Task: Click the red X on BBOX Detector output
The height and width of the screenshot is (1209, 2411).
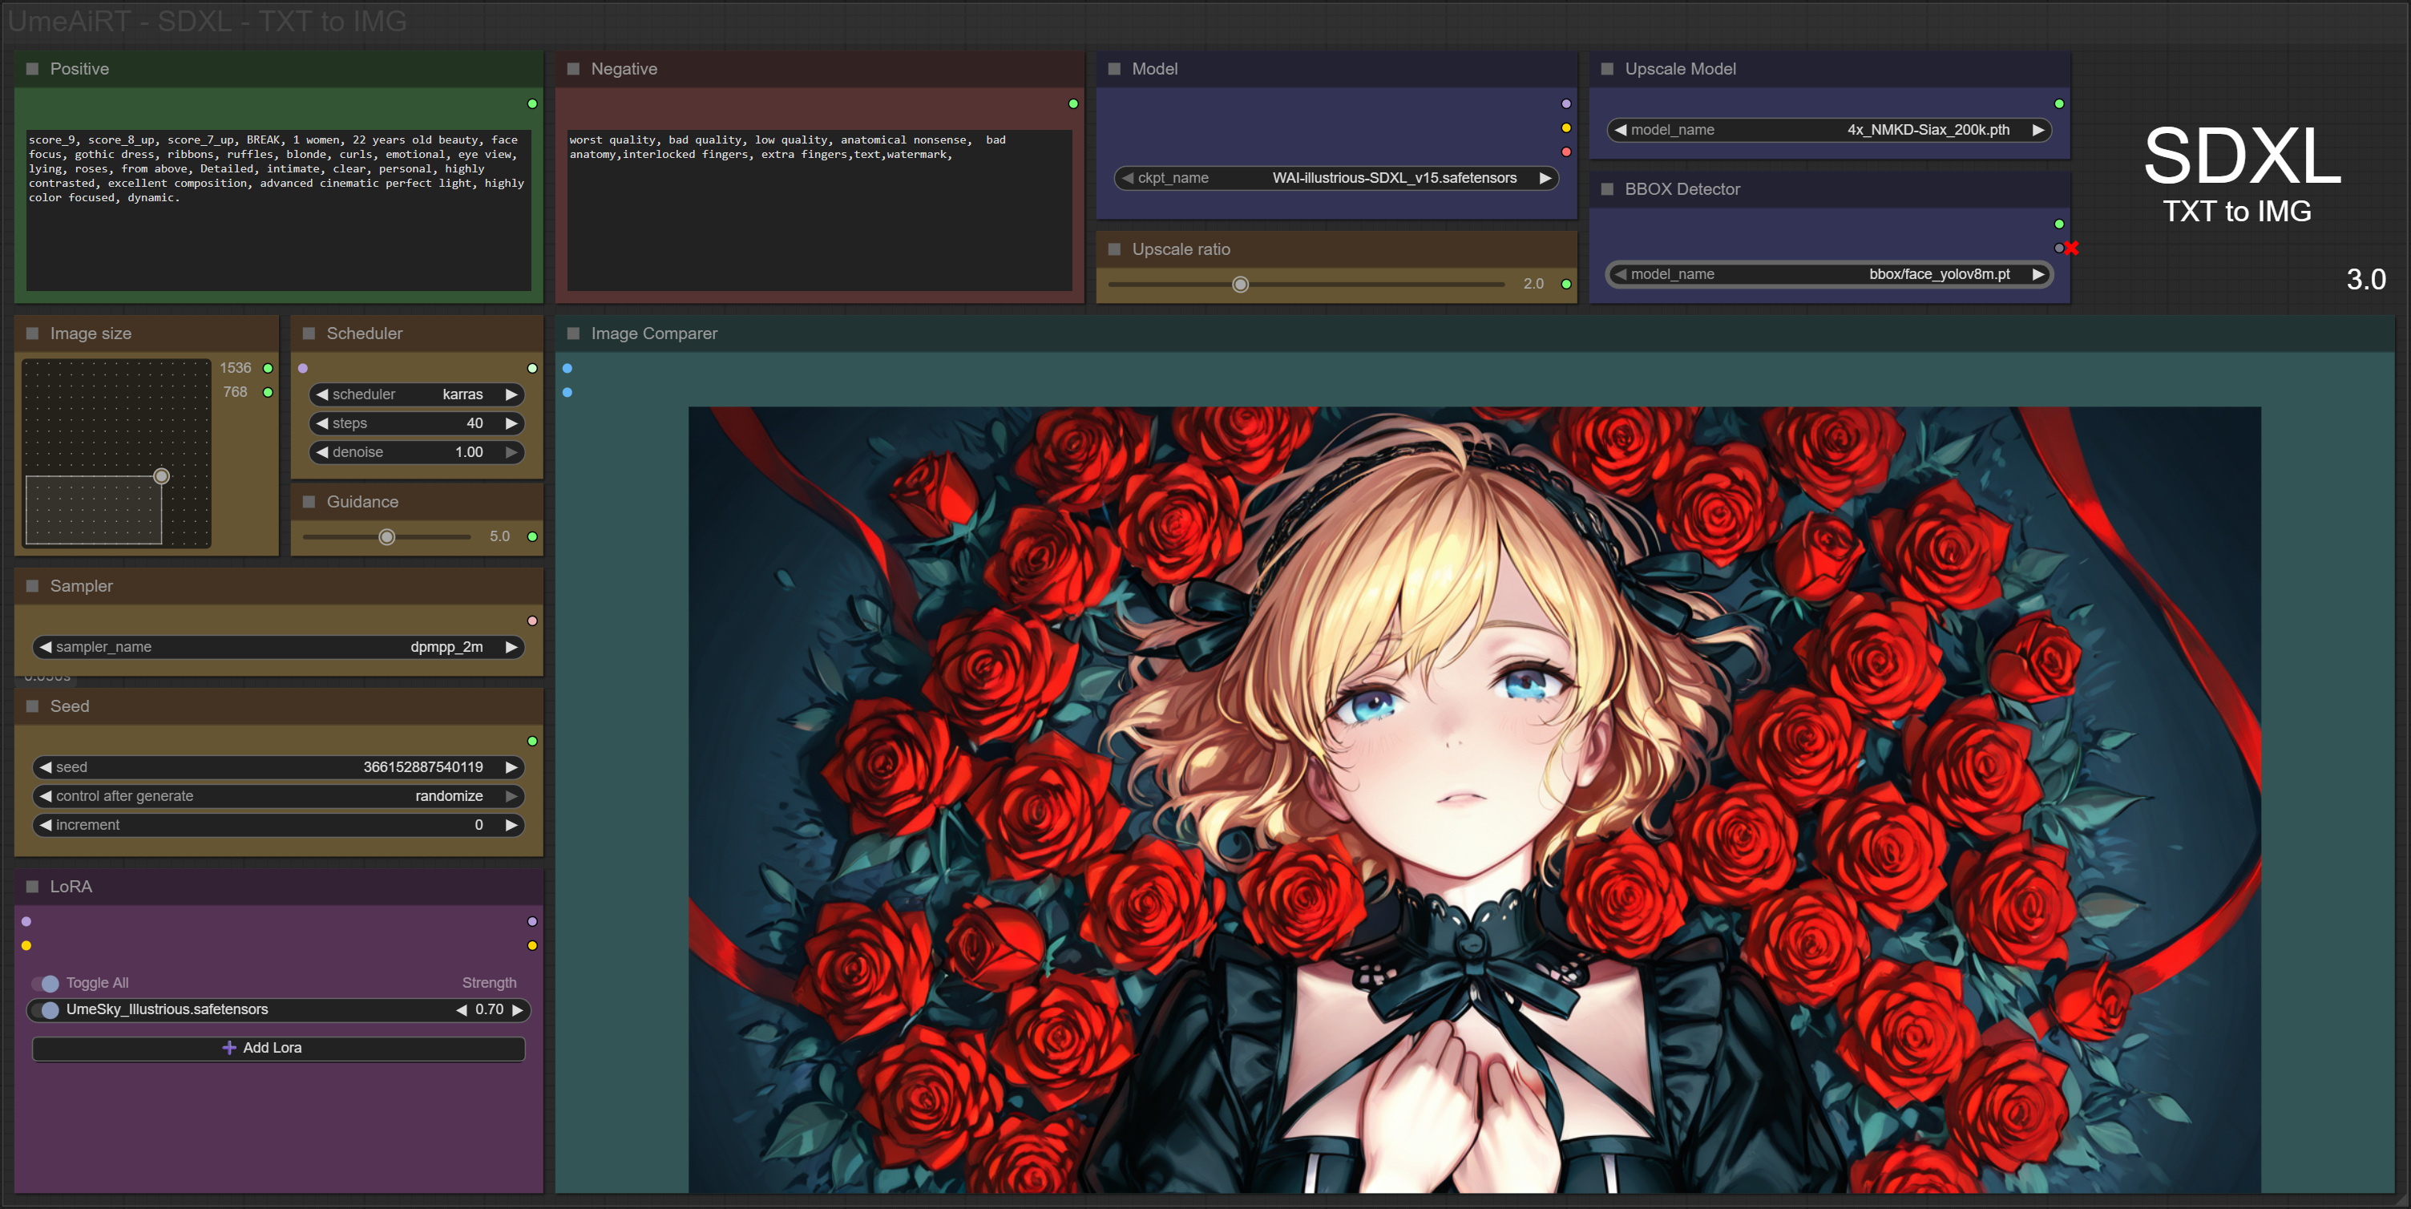Action: [x=2071, y=249]
